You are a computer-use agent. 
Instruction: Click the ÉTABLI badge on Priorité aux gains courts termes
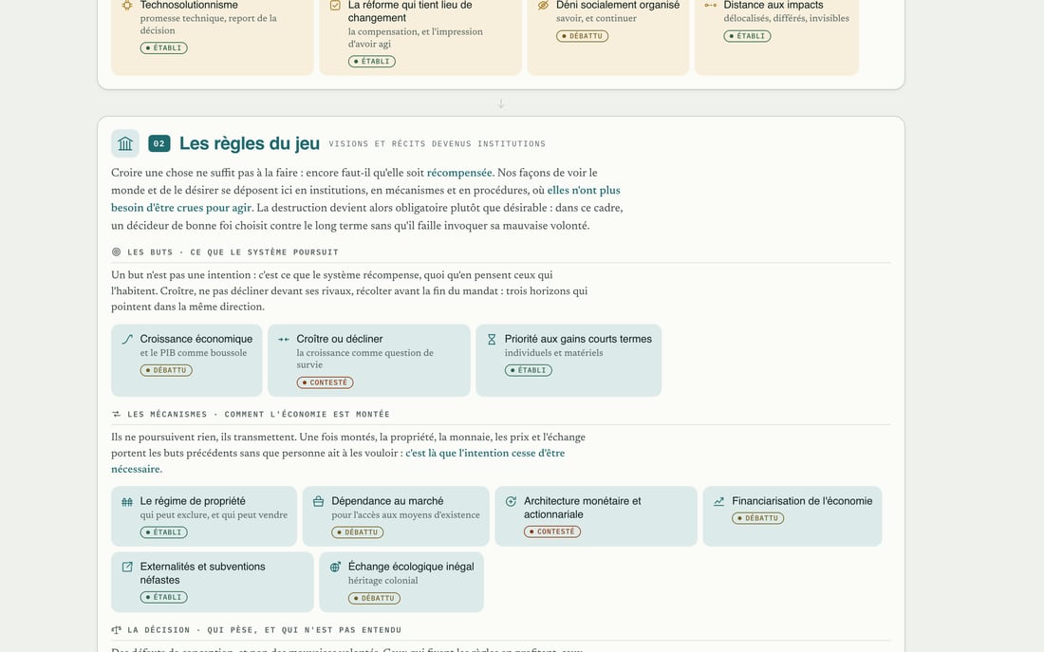528,370
